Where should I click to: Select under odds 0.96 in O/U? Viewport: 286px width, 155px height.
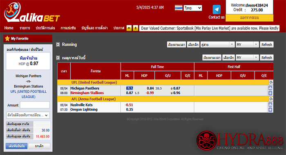(177, 93)
